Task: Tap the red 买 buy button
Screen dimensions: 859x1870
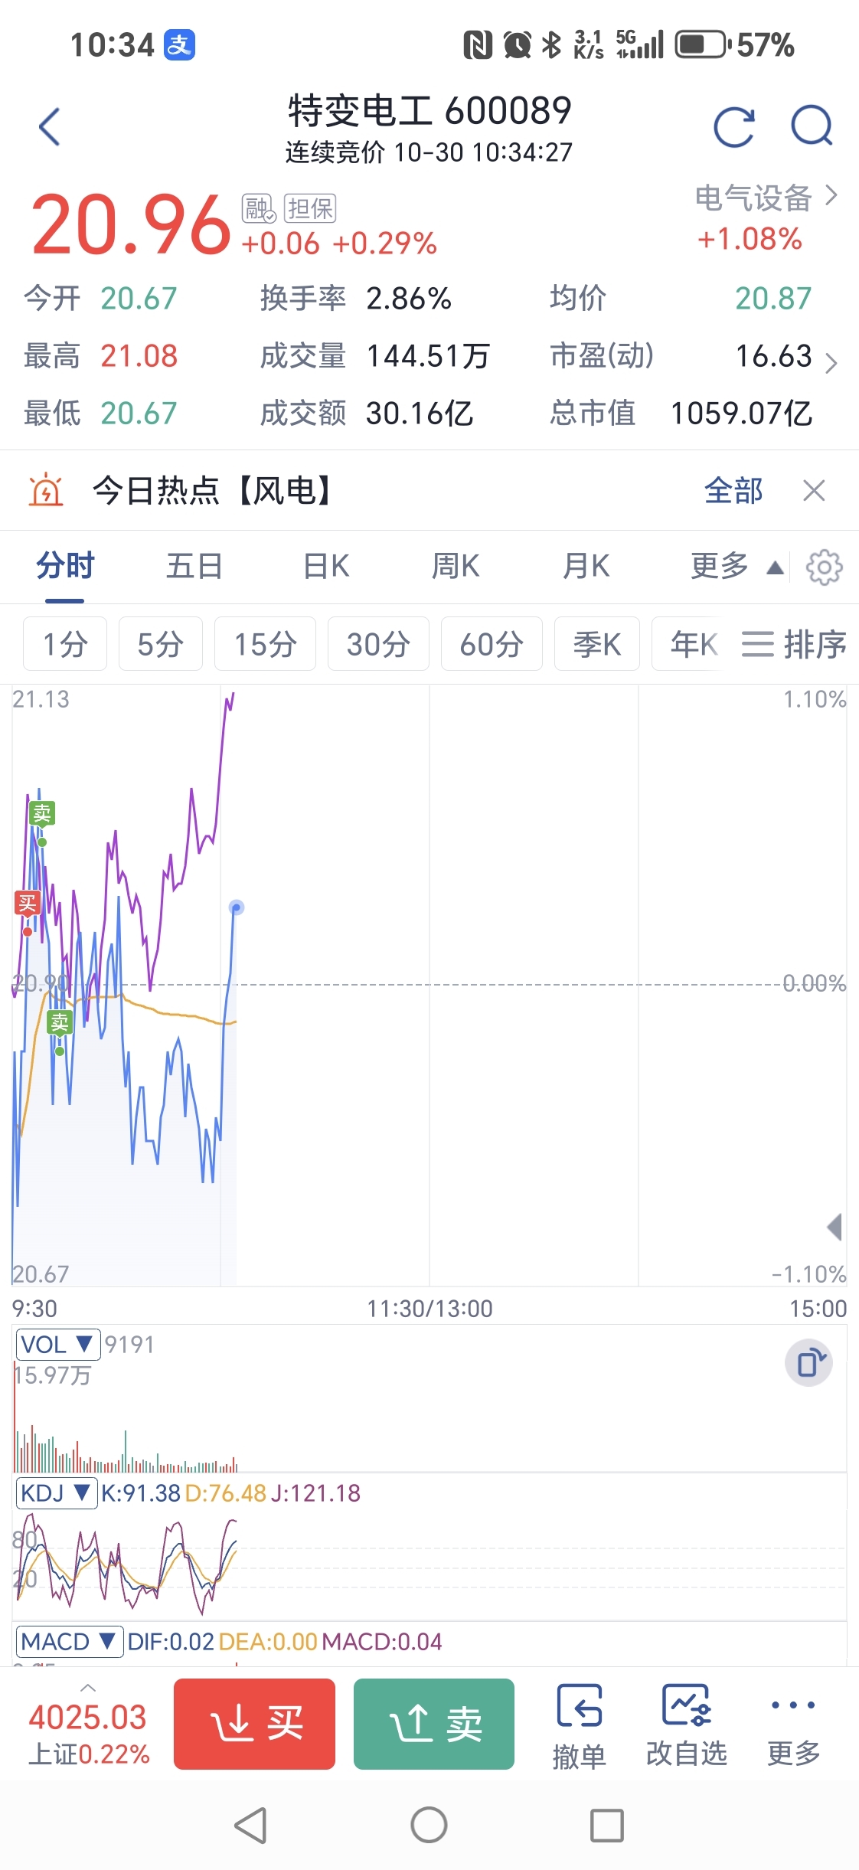Action: [x=254, y=1724]
